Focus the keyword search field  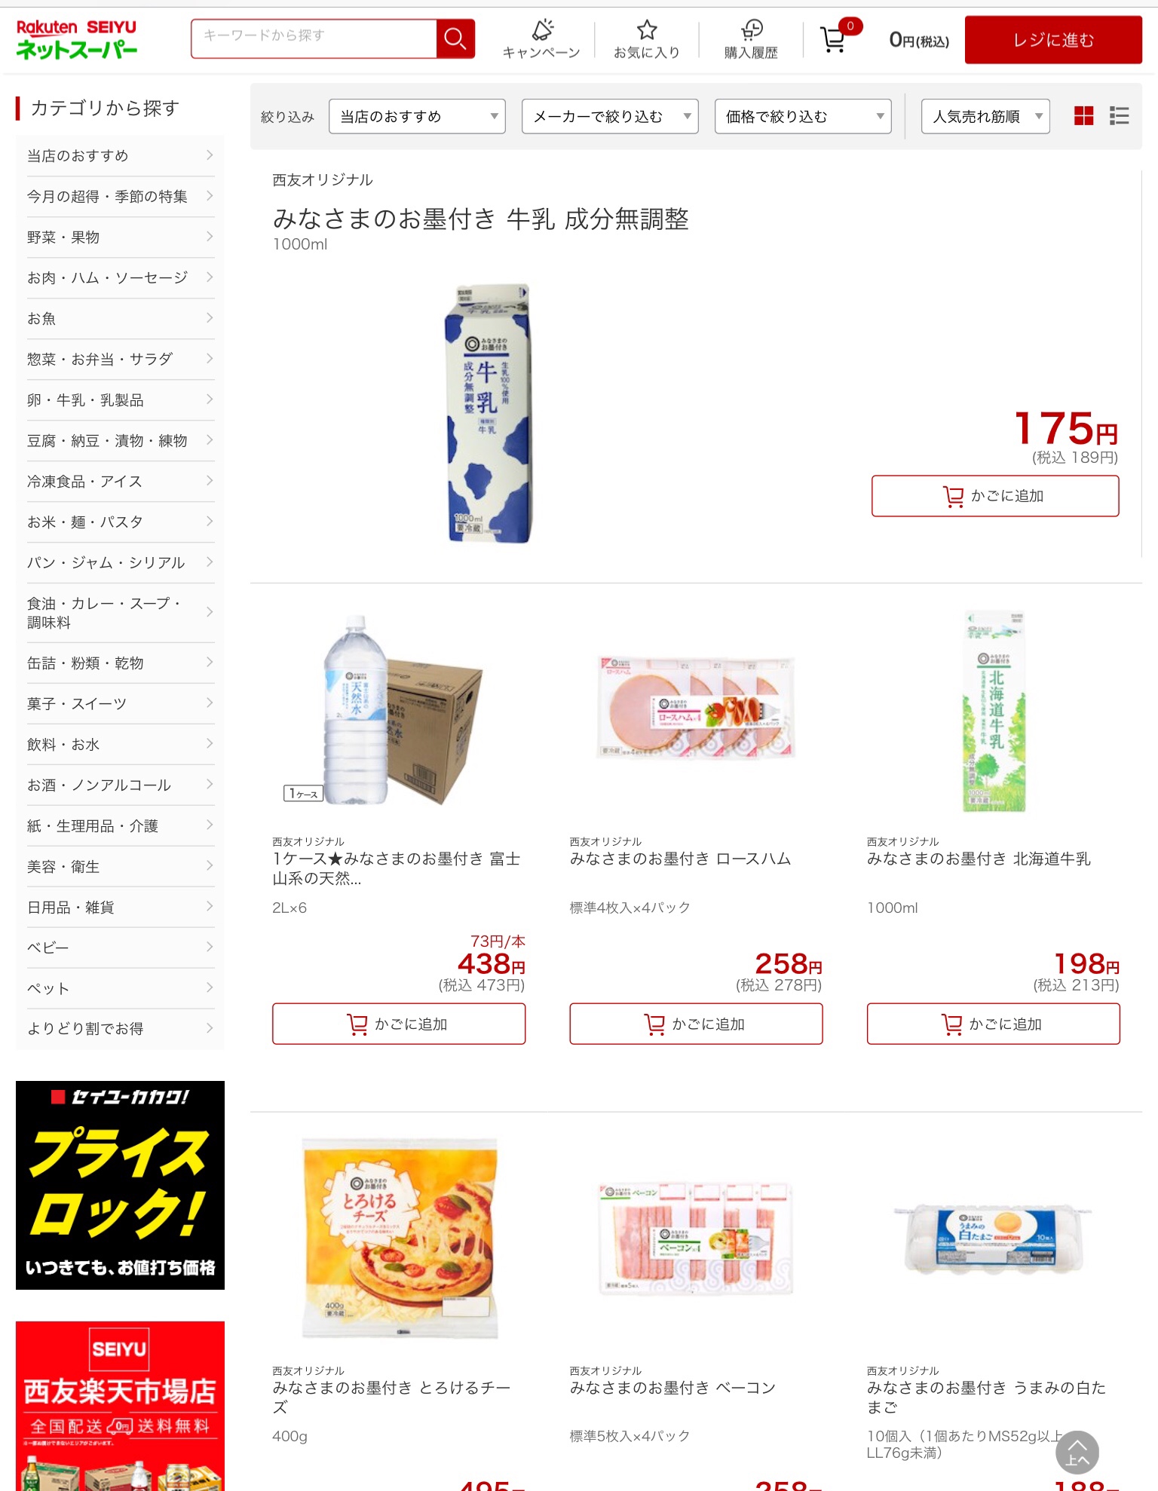point(314,38)
